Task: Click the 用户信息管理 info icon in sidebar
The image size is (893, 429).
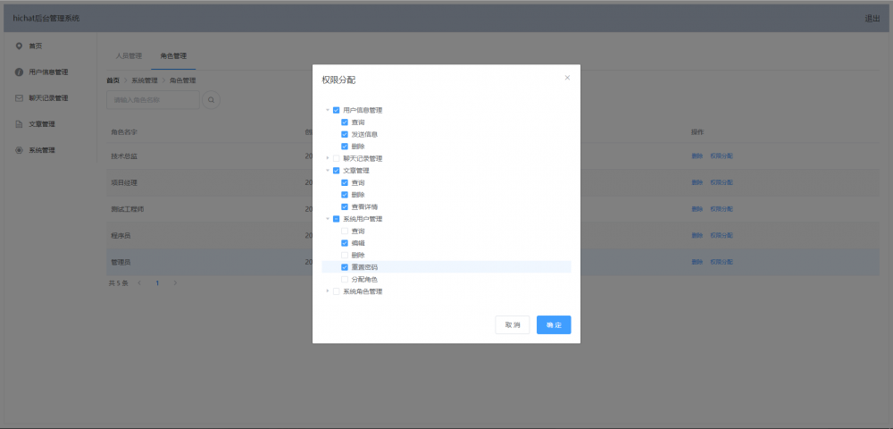Action: [x=19, y=71]
